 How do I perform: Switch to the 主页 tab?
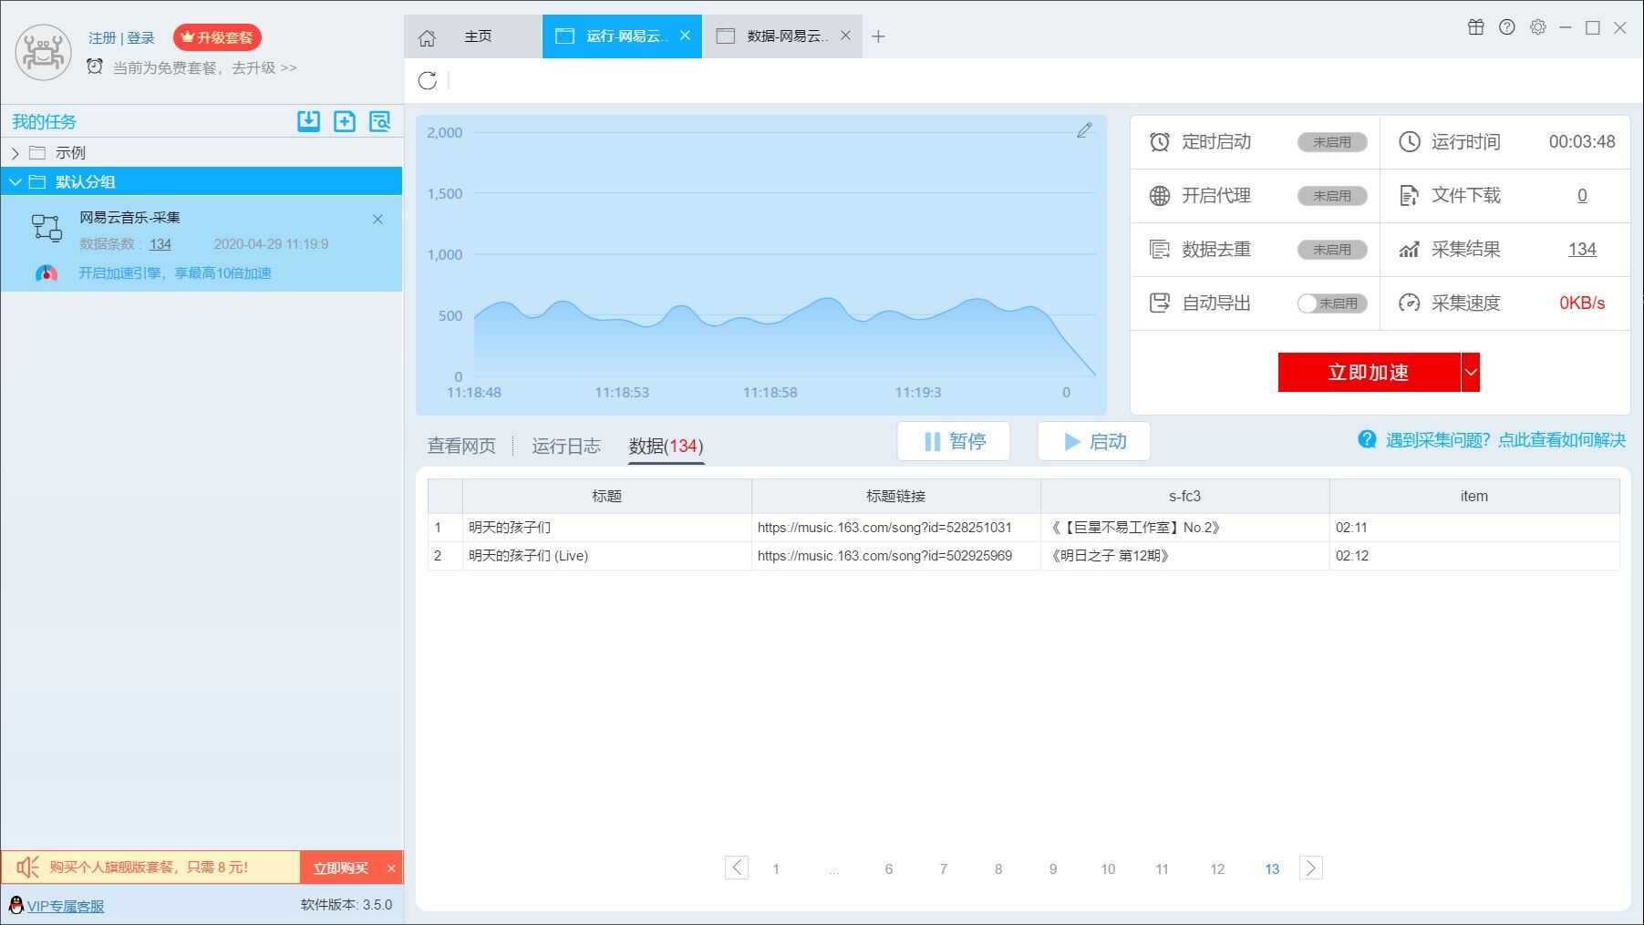473,36
